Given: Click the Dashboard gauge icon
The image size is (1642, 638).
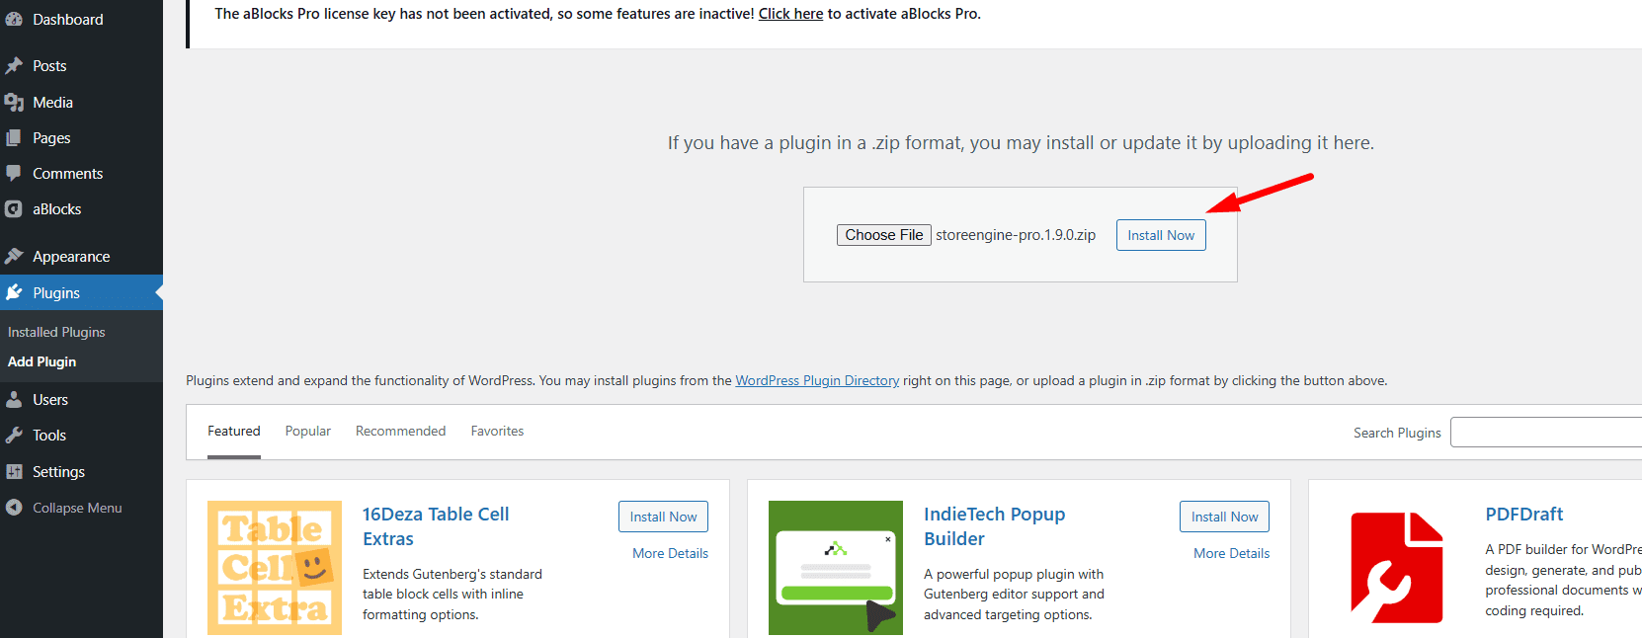Looking at the screenshot, I should [x=14, y=20].
